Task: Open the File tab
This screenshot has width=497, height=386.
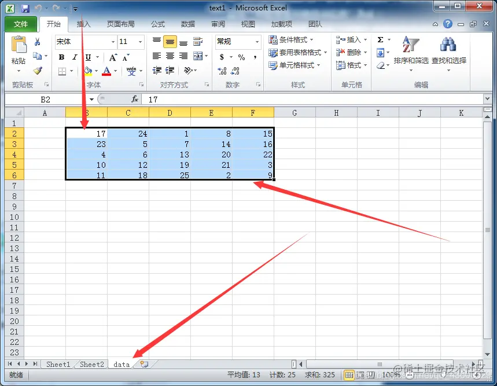Action: pos(21,24)
